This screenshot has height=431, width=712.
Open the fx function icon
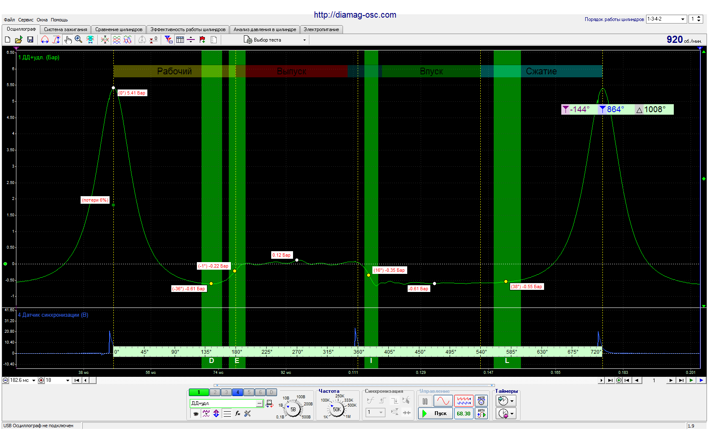point(238,414)
